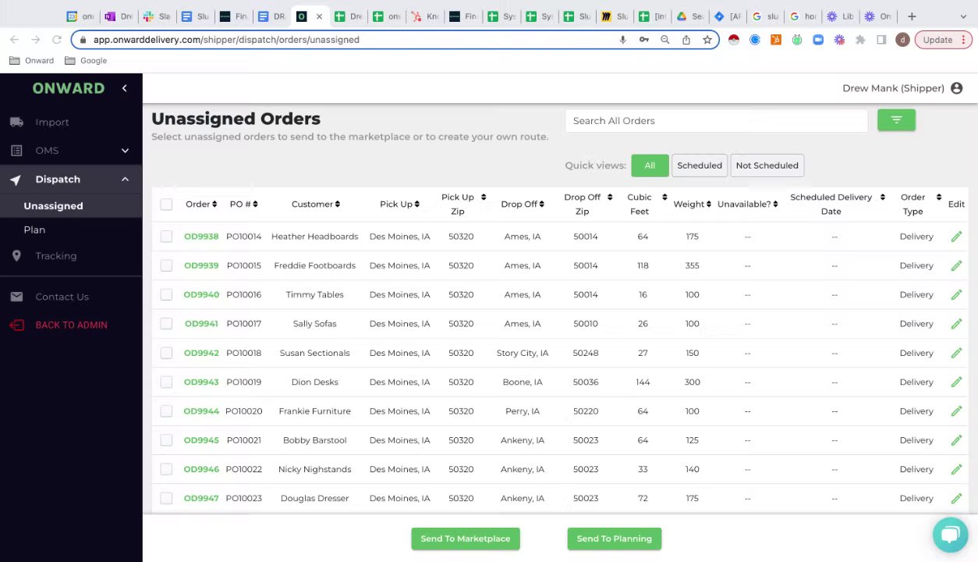
Task: Edit order OD9943 with pencil icon
Action: pos(956,382)
